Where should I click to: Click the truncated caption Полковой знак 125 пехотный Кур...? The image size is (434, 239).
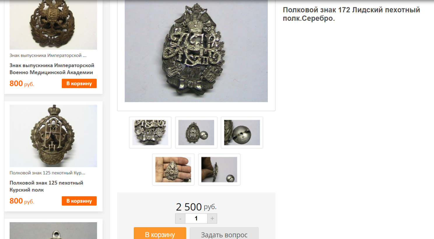point(47,173)
